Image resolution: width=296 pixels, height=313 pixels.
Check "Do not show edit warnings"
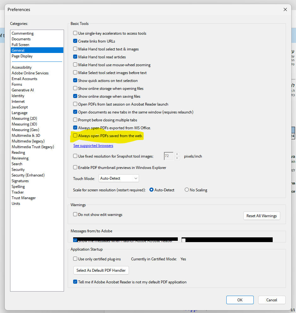tap(75, 214)
